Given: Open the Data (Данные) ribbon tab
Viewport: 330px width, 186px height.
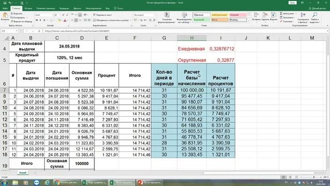Looking at the screenshot, I should (77, 8).
